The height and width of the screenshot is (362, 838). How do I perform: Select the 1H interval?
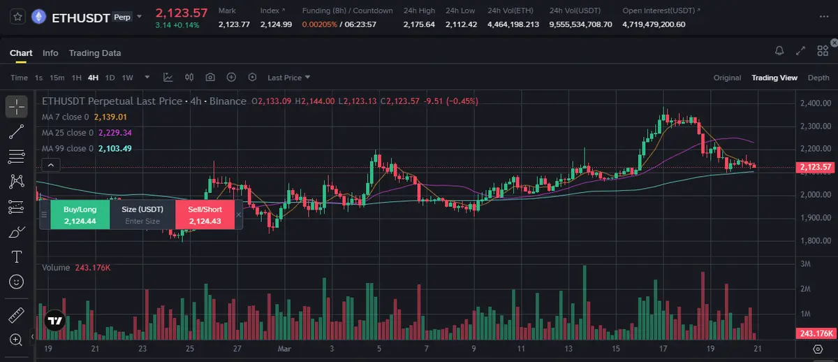coord(77,78)
